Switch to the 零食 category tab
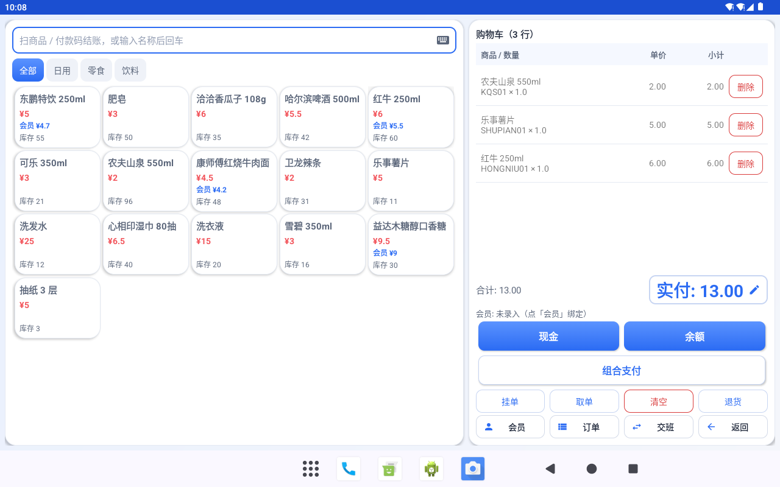This screenshot has height=487, width=780. 96,71
